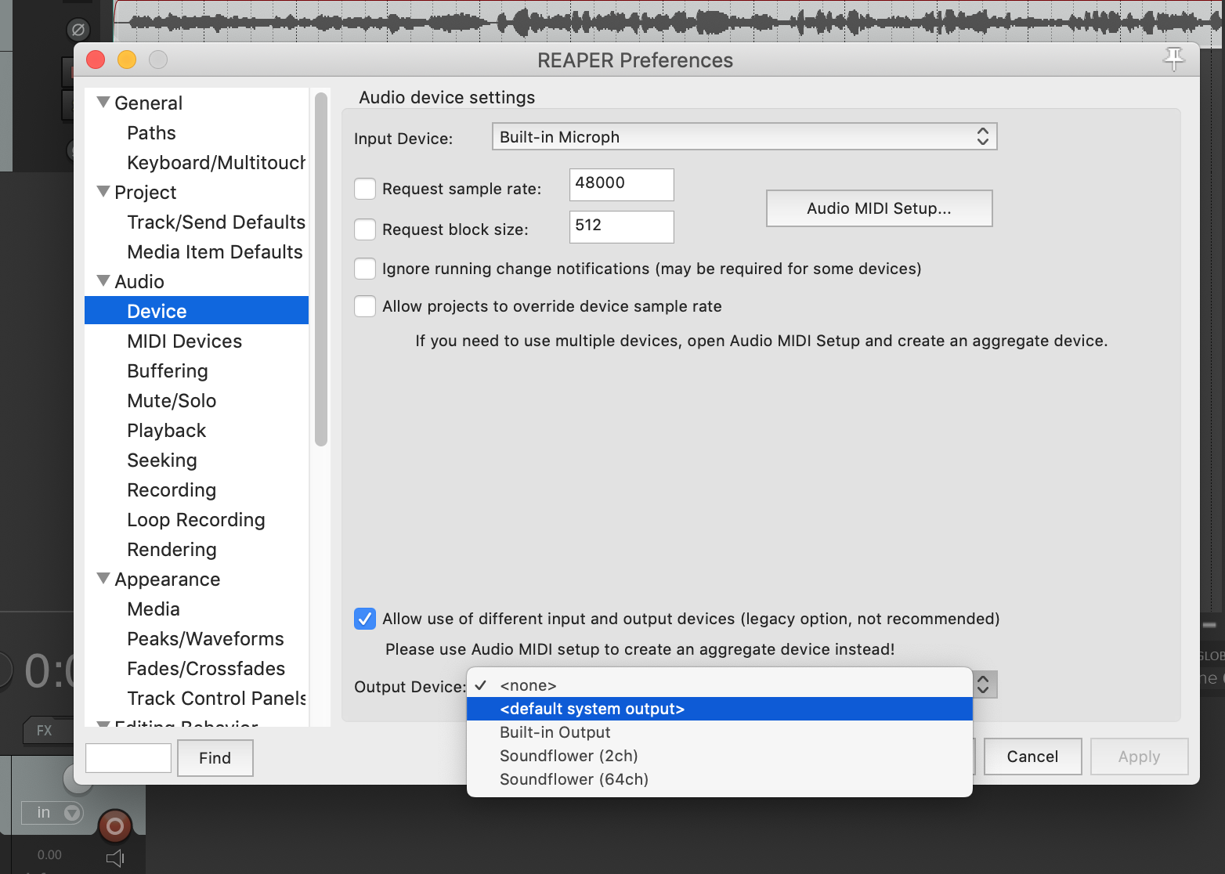Image resolution: width=1225 pixels, height=874 pixels.
Task: Disable 'Allow use of different input and output devices'
Action: pyautogui.click(x=365, y=619)
